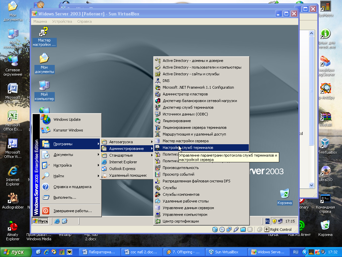The image size is (342, 257).
Task: Click the Распределенная файловая система DFS icon
Action: [x=158, y=181]
